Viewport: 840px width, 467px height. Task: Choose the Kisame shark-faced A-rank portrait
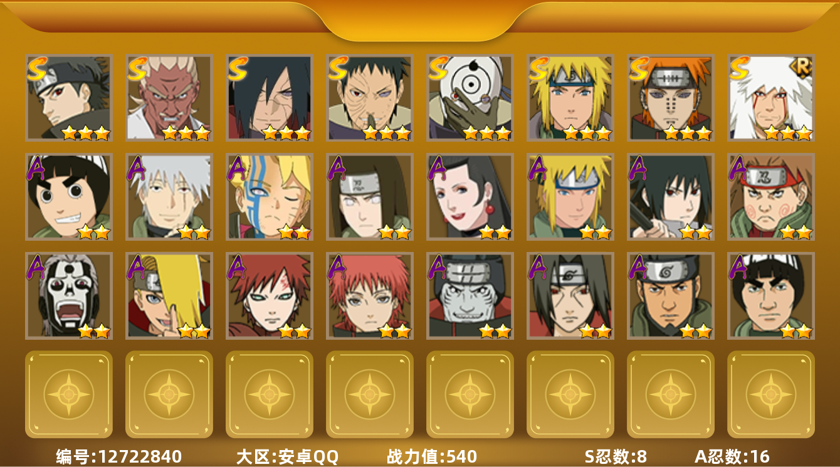click(x=470, y=296)
